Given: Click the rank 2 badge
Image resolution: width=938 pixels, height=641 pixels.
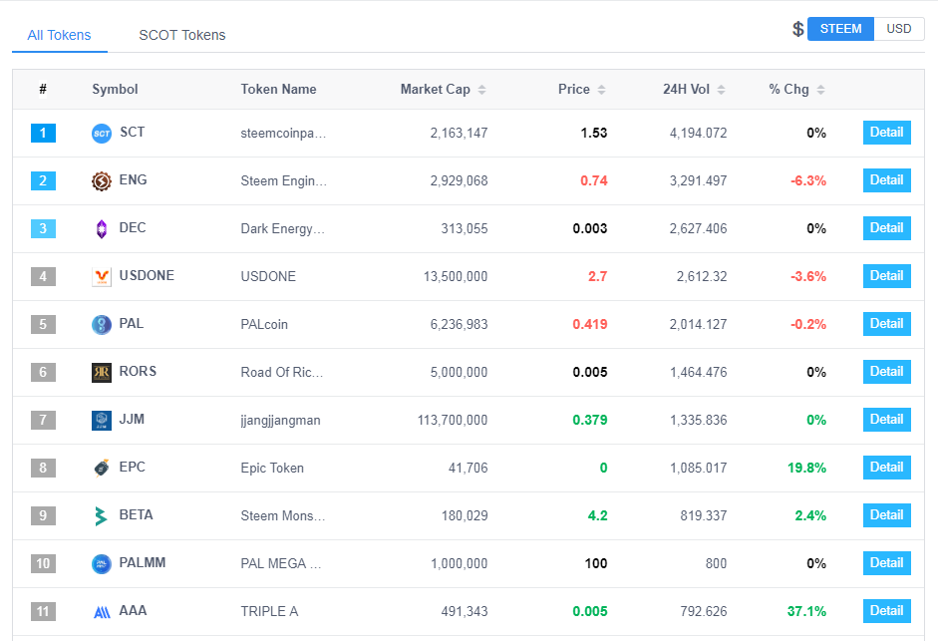Looking at the screenshot, I should point(43,180).
